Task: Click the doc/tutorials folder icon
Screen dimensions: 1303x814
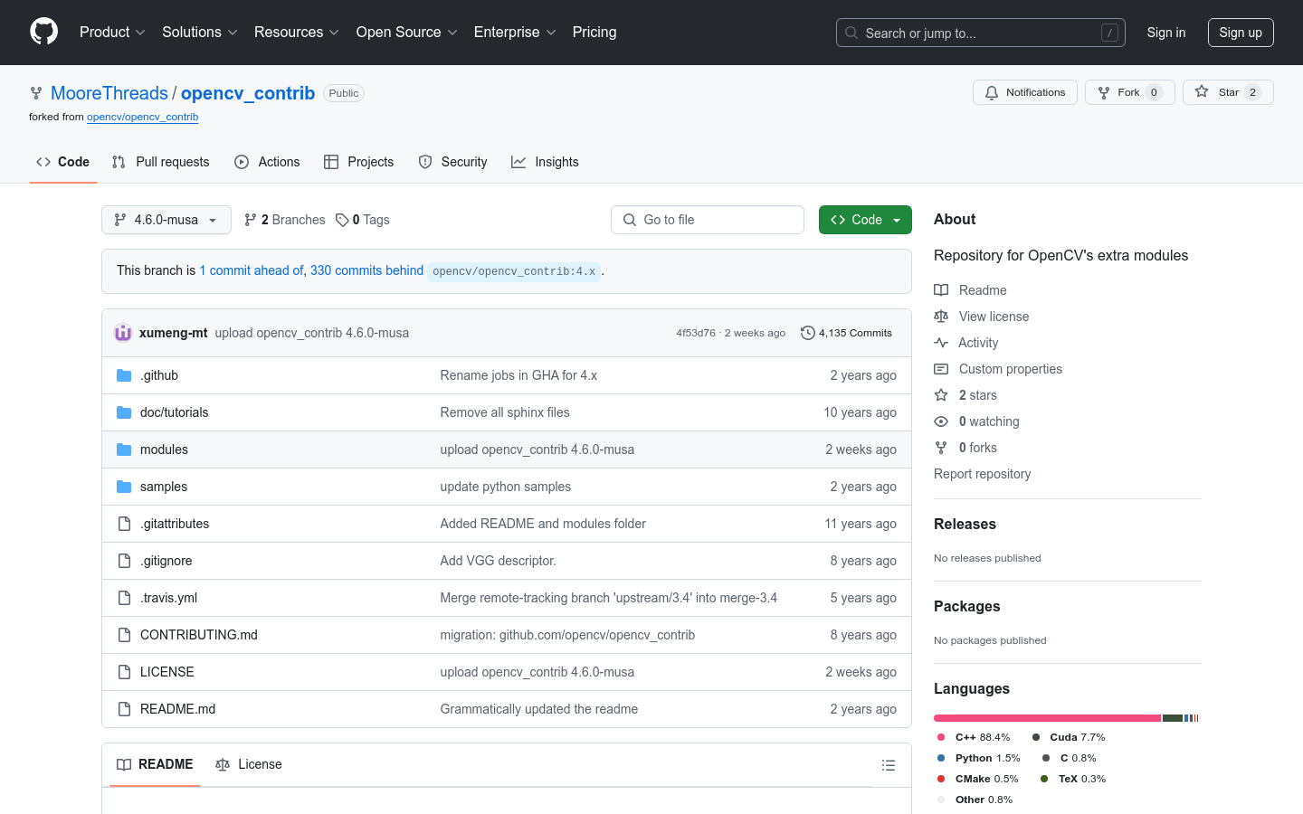Action: 124,412
